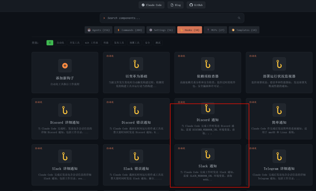Filter hooks by 安全 category
316x191 pixels.
147,43
